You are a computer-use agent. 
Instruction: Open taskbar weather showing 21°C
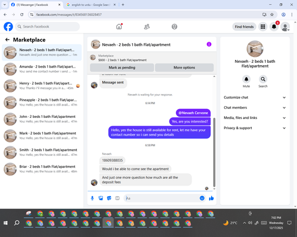click(230, 223)
